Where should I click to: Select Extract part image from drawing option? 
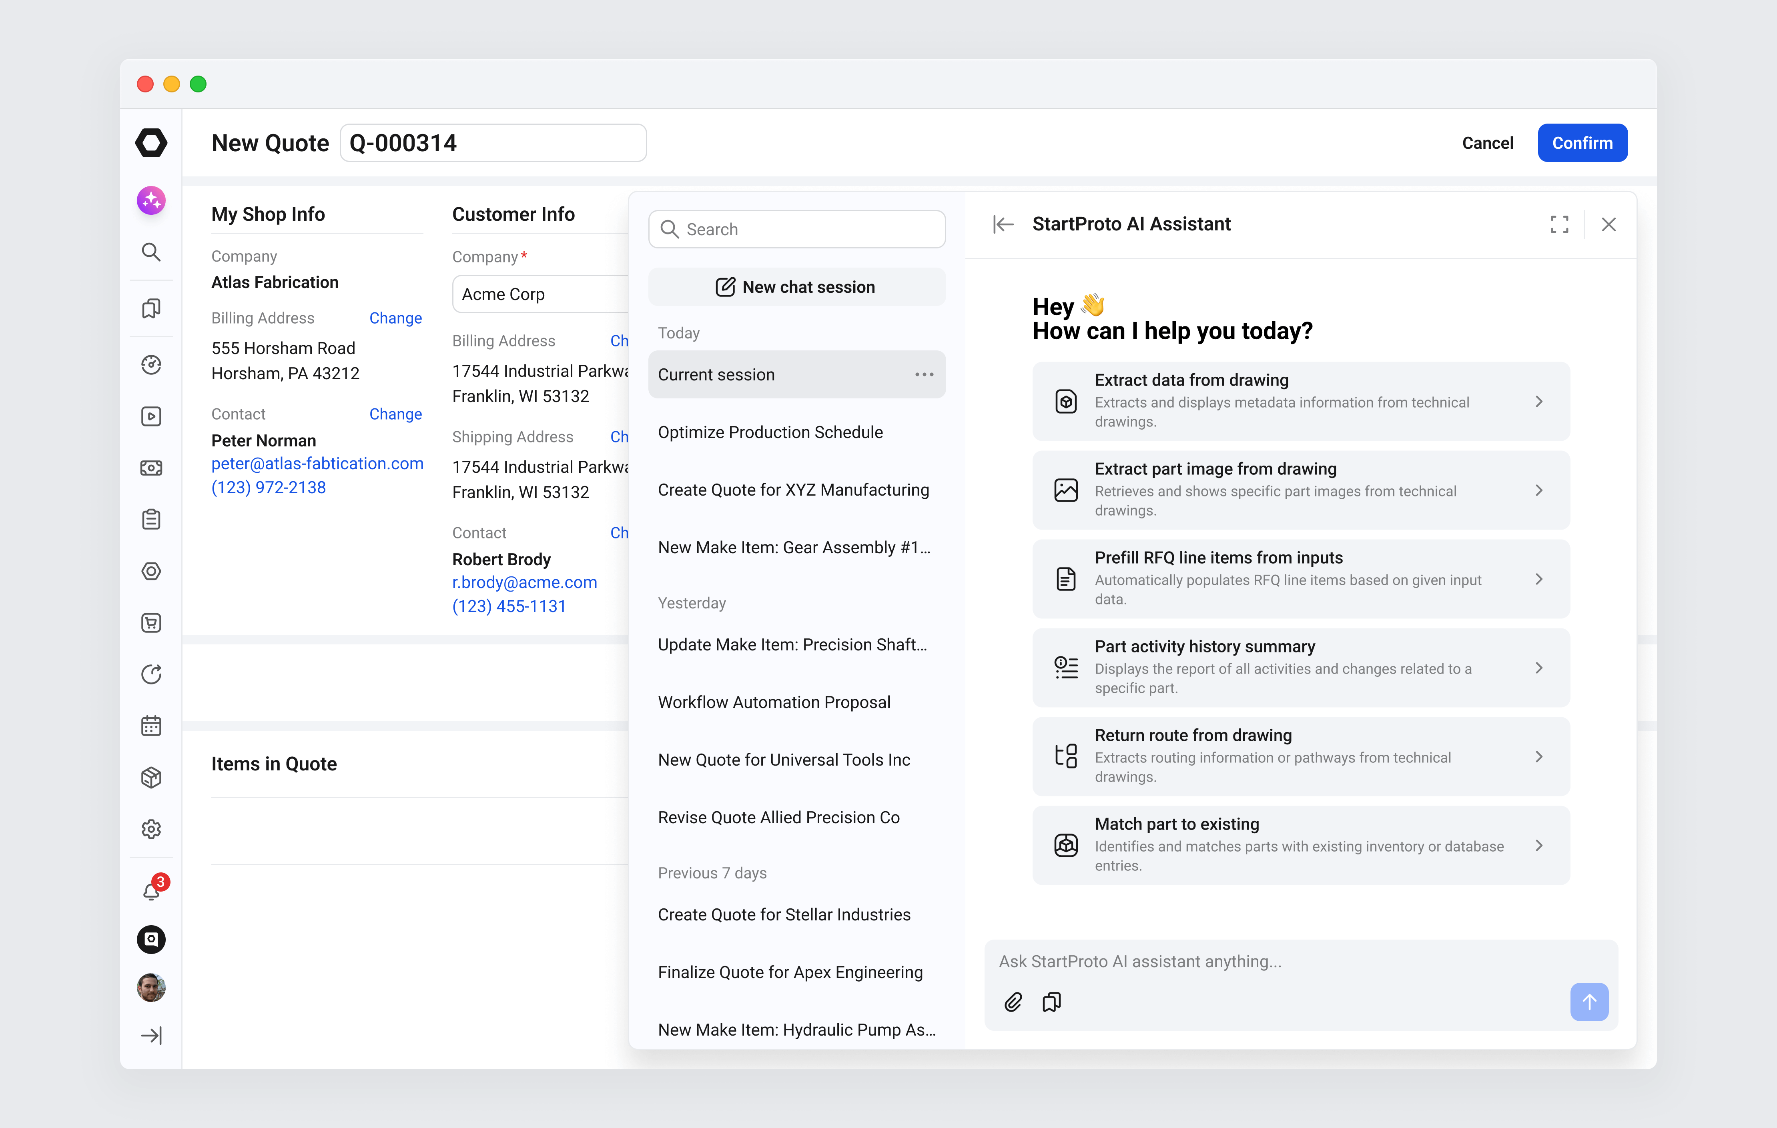click(x=1300, y=490)
